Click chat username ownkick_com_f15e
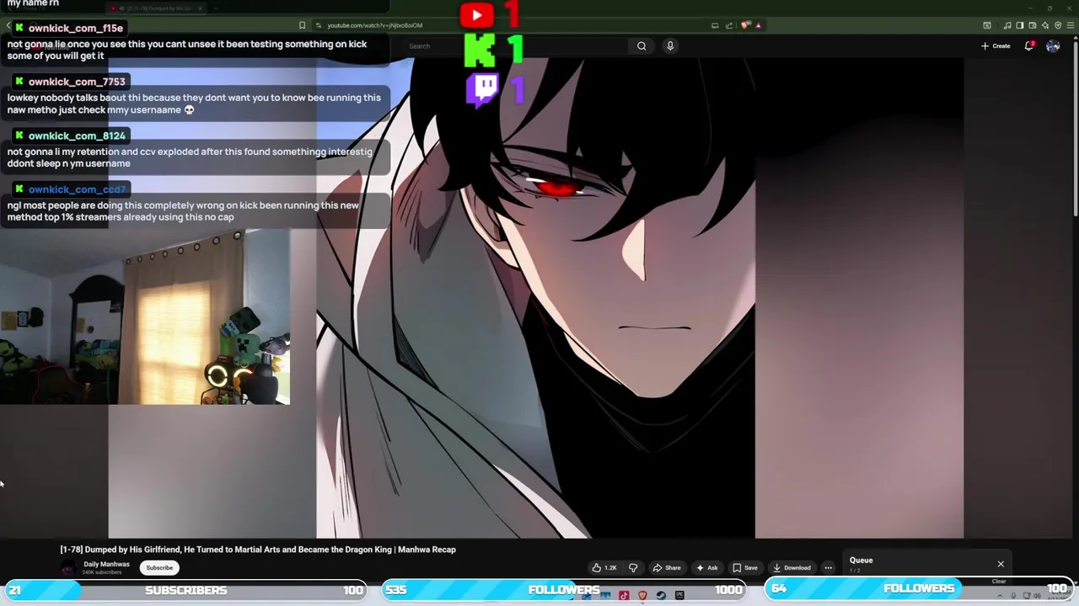 point(75,28)
